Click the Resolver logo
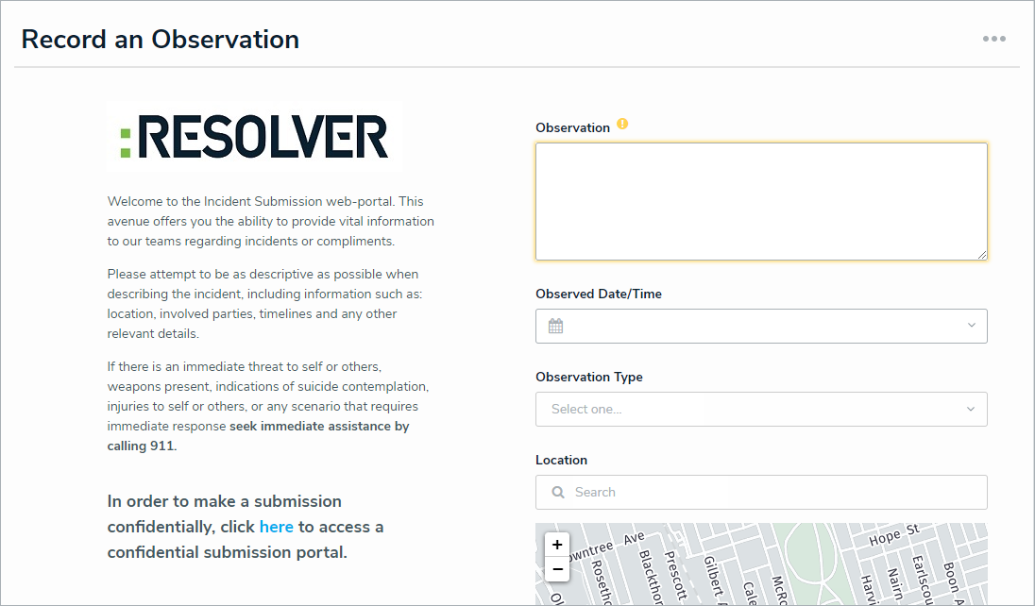 (254, 137)
